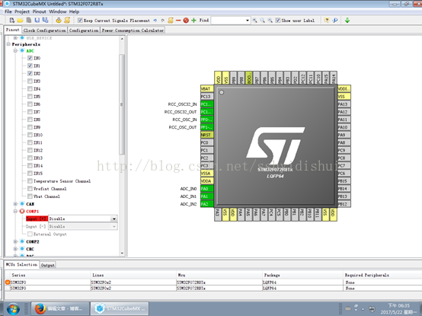Click the Generate Report scroll icon
Viewport: 422px width, 316px height.
click(x=67, y=20)
